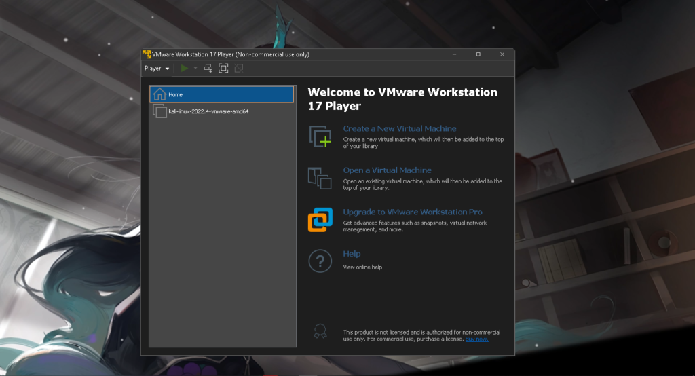Image resolution: width=695 pixels, height=376 pixels.
Task: Enter full screen mode icon
Action: point(223,69)
